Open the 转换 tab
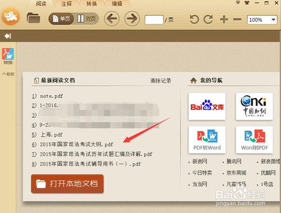This screenshot has width=281, height=213. (92, 3)
